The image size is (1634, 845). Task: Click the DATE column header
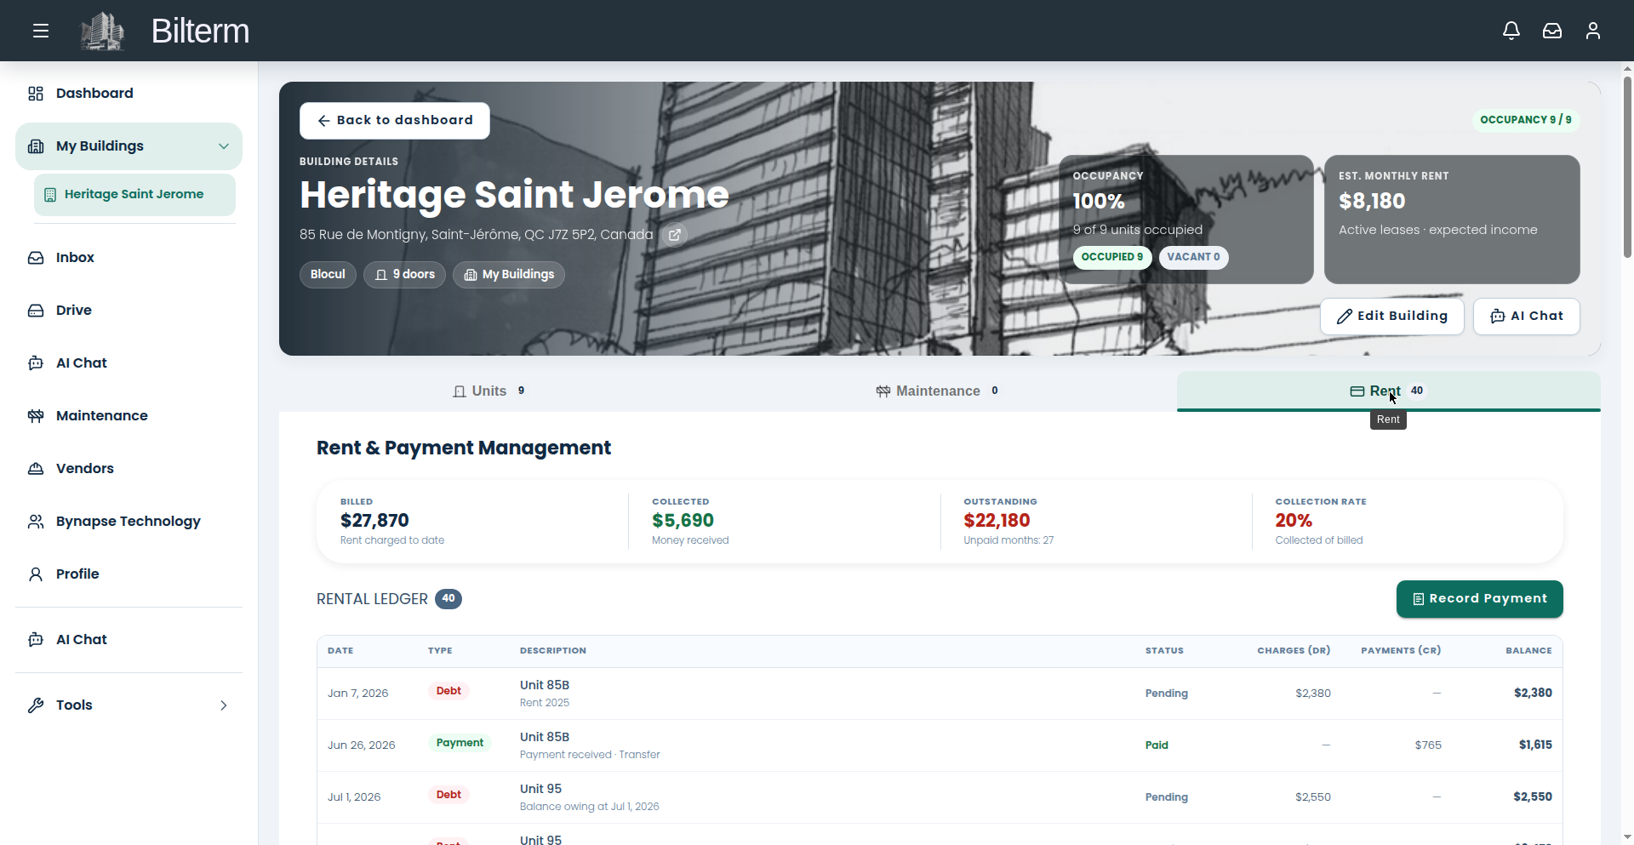coord(340,651)
